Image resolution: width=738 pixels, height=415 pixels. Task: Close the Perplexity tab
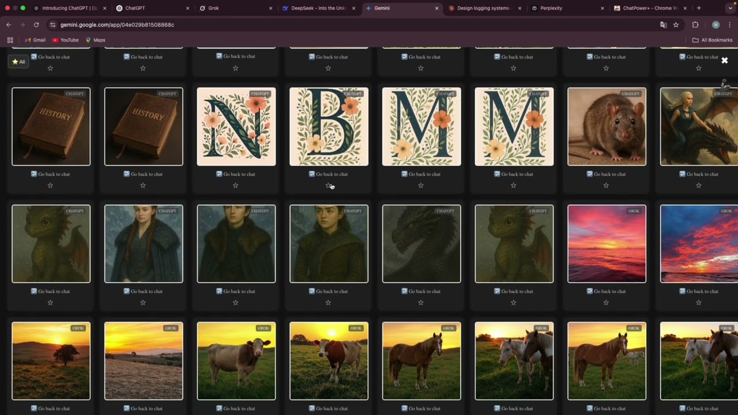603,8
